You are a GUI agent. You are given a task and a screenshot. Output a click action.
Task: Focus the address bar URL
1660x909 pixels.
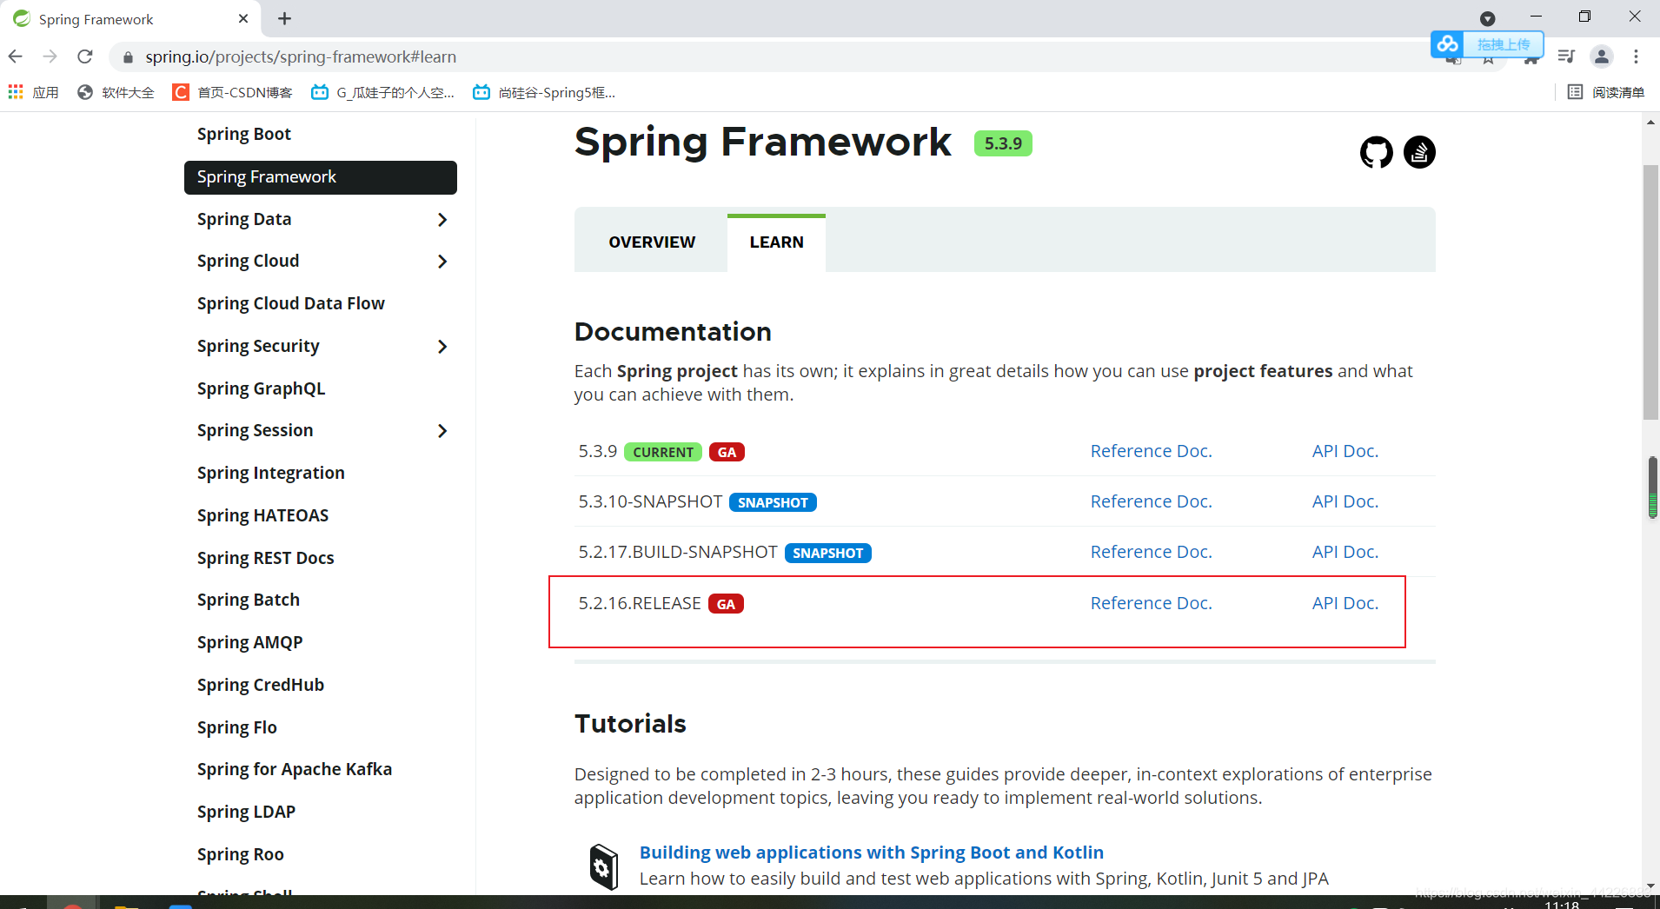pyautogui.click(x=301, y=56)
